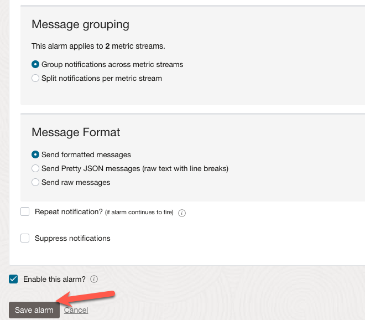The width and height of the screenshot is (365, 320).
Task: Choose Send raw messages option
Action: pyautogui.click(x=35, y=182)
